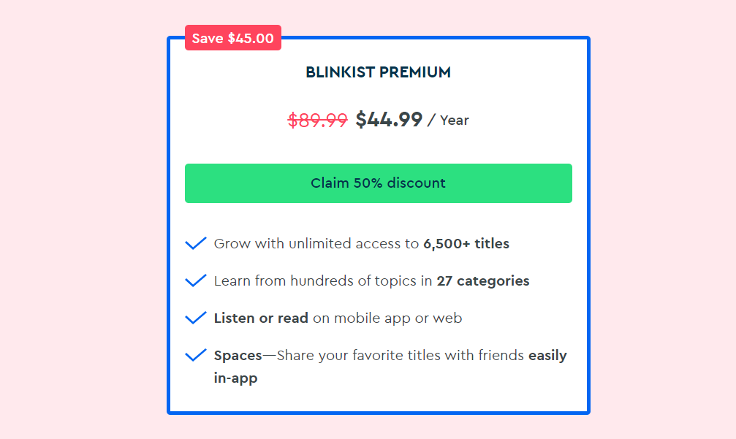Click the unlimited access feature row
Viewport: 736px width, 439px height.
(361, 243)
